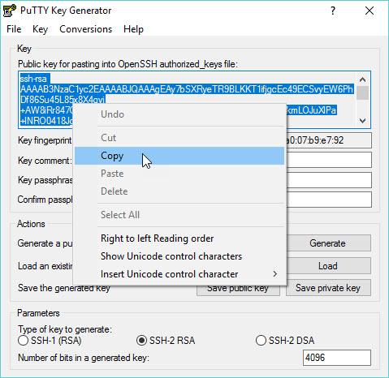This screenshot has height=378, width=389.
Task: Click the public key scrollbar up arrow
Action: point(362,79)
